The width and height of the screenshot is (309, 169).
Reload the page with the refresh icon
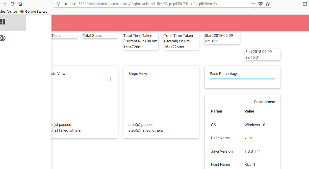tap(12, 4)
